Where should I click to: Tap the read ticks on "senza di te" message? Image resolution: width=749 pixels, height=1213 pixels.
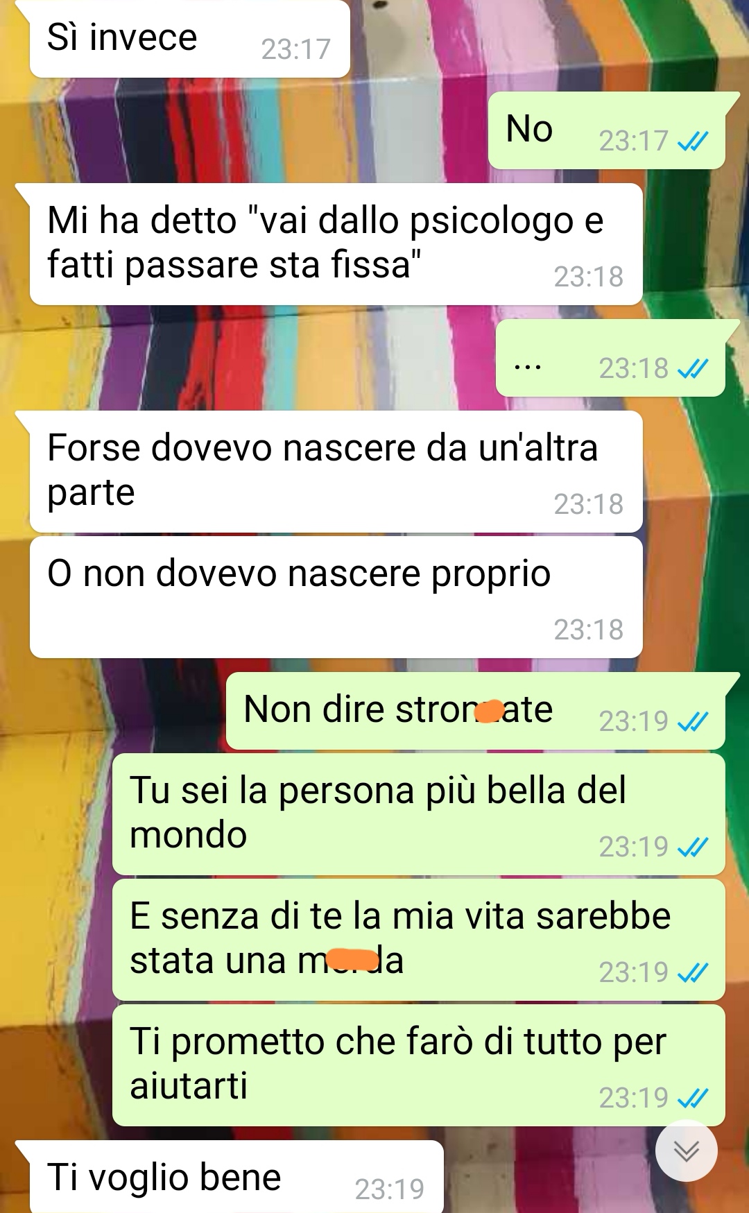(692, 973)
